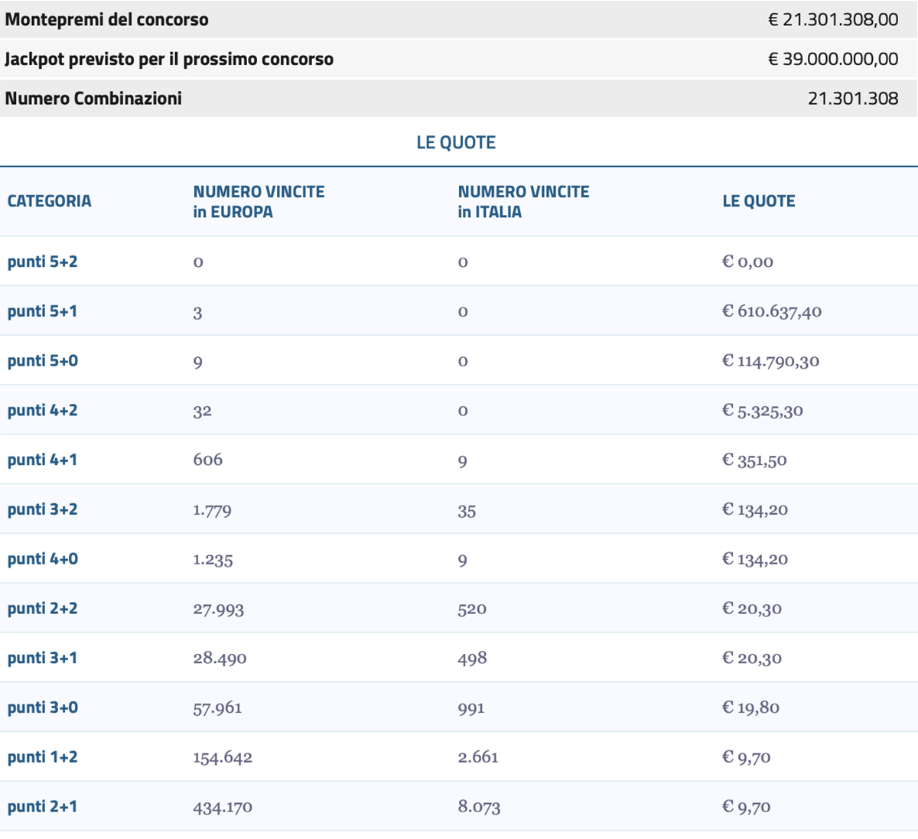918x839 pixels.
Task: Click the NUMERO VINCITE in ITALIA header
Action: click(523, 201)
